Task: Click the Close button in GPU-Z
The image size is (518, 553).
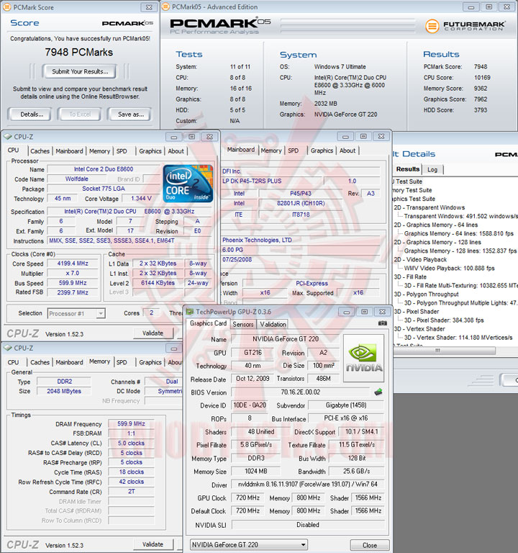Action: coord(370,545)
